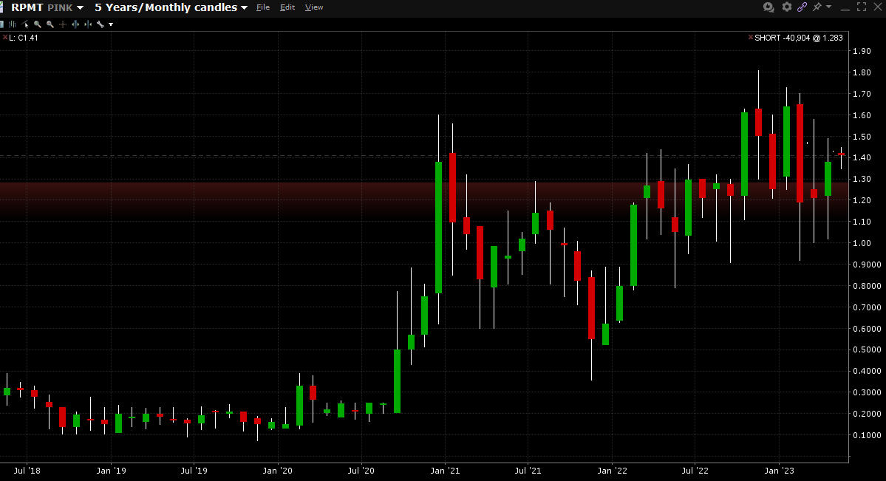Click the 1.50 price axis label

[x=862, y=137]
